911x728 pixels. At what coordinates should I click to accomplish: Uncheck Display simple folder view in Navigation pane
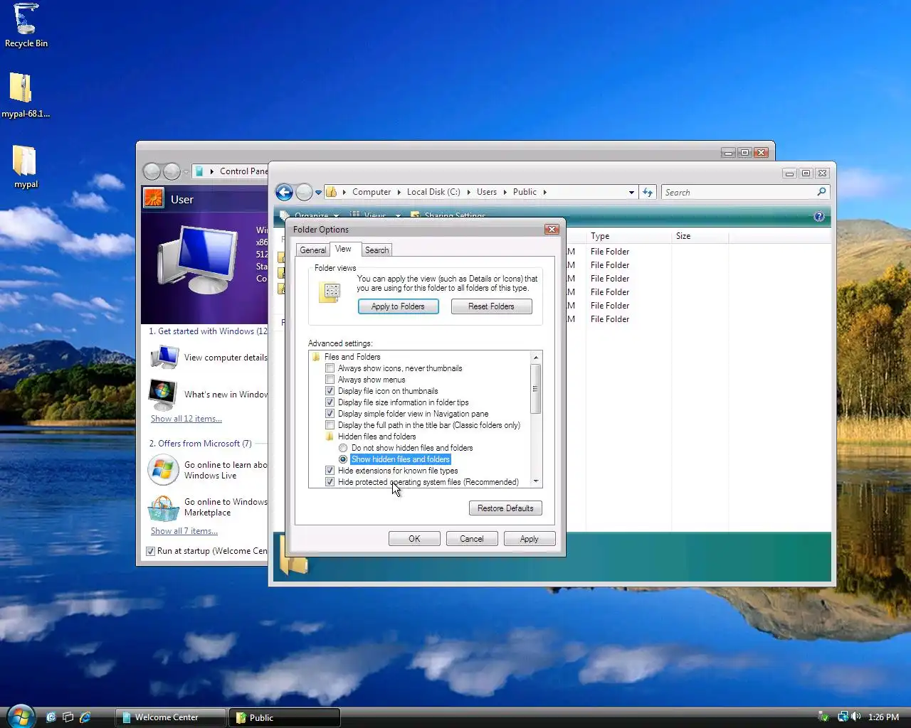(330, 414)
